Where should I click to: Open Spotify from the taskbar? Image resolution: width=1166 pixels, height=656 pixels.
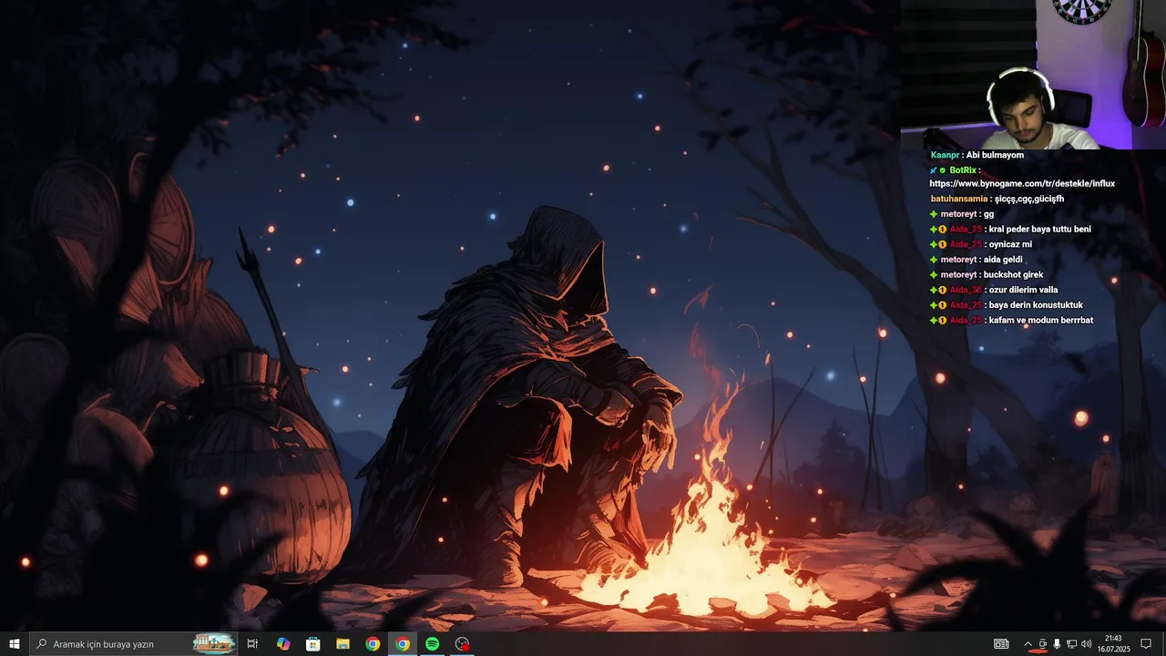(x=433, y=644)
